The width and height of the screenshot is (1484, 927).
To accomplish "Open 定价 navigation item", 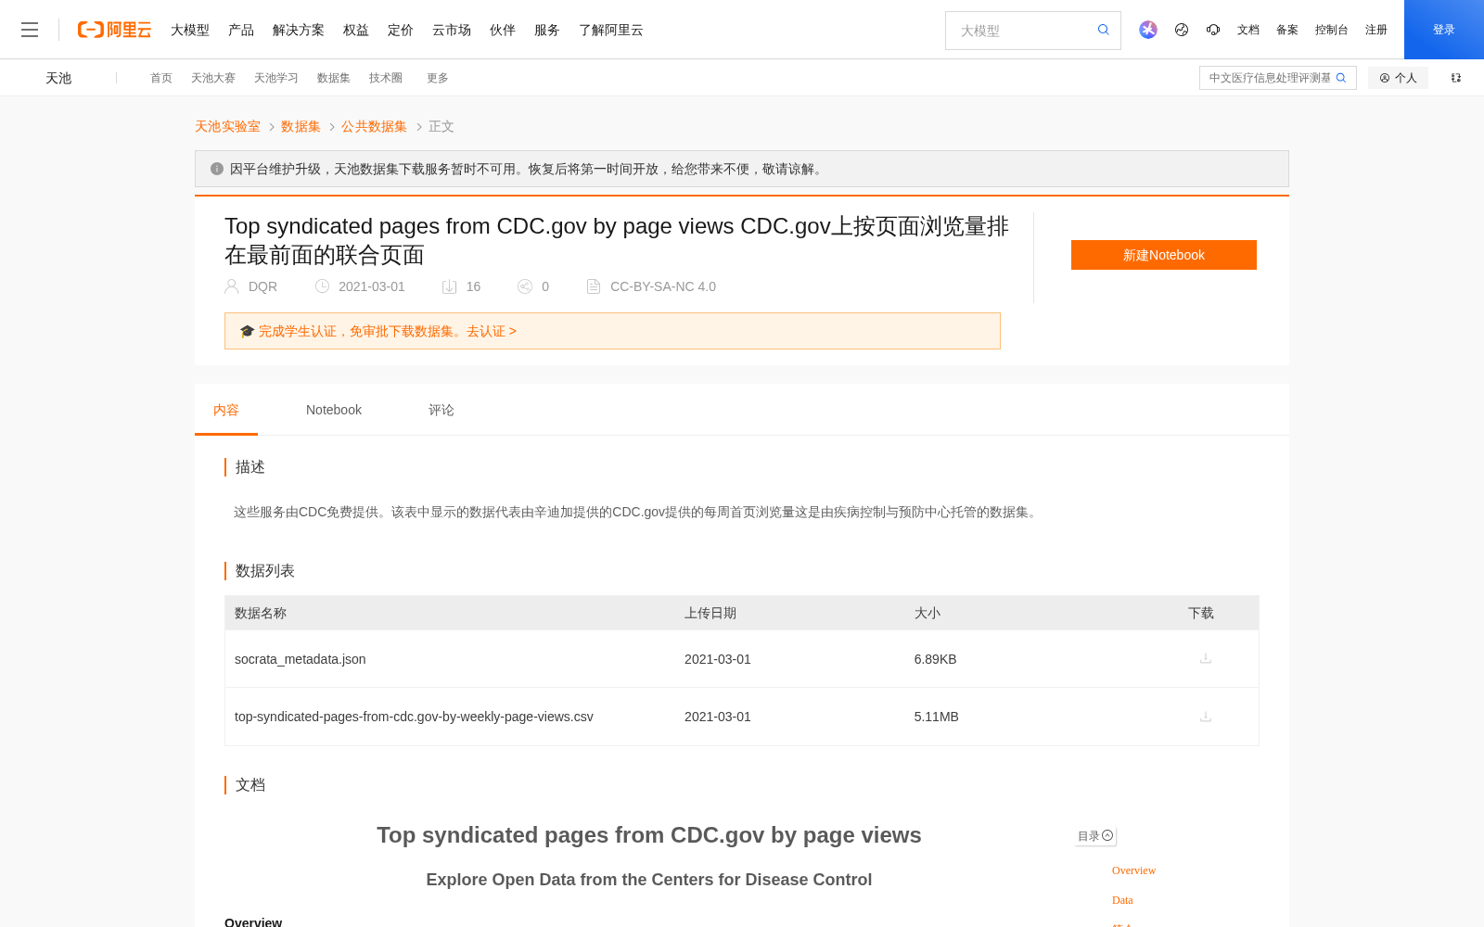I will [401, 30].
